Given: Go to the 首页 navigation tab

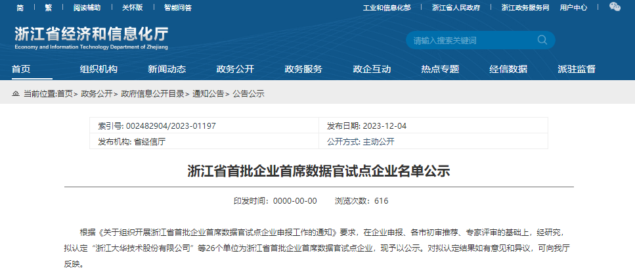Looking at the screenshot, I should click(21, 69).
